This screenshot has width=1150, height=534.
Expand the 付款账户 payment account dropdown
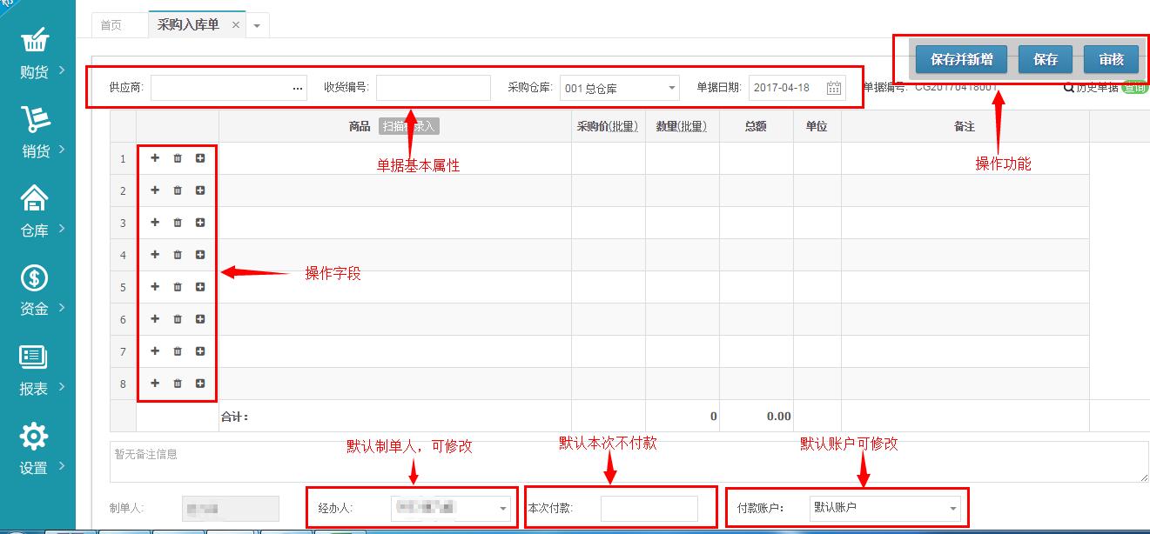952,508
